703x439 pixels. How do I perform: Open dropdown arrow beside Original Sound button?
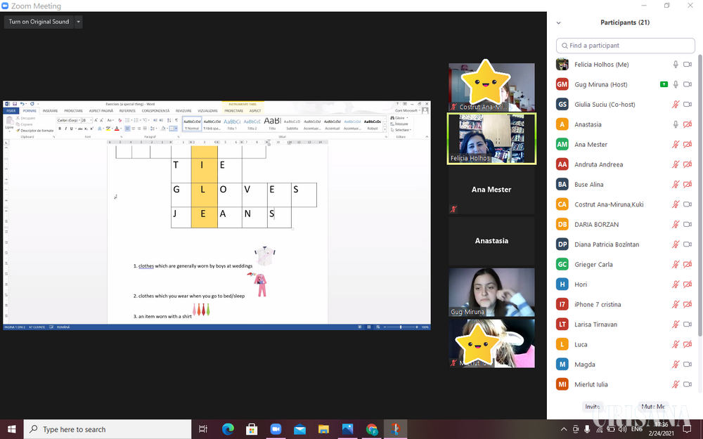coord(78,22)
